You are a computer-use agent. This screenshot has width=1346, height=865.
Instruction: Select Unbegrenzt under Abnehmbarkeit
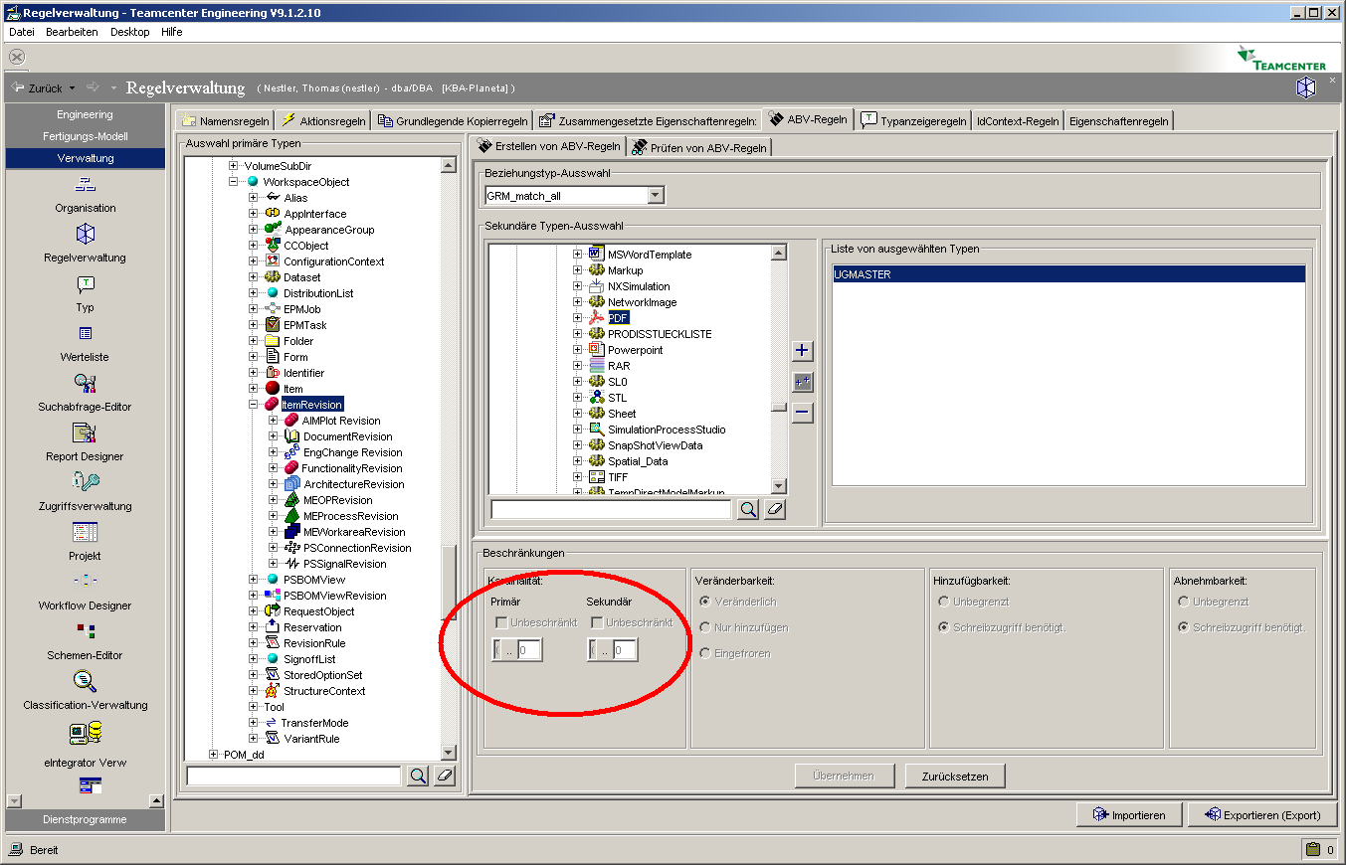(1184, 602)
